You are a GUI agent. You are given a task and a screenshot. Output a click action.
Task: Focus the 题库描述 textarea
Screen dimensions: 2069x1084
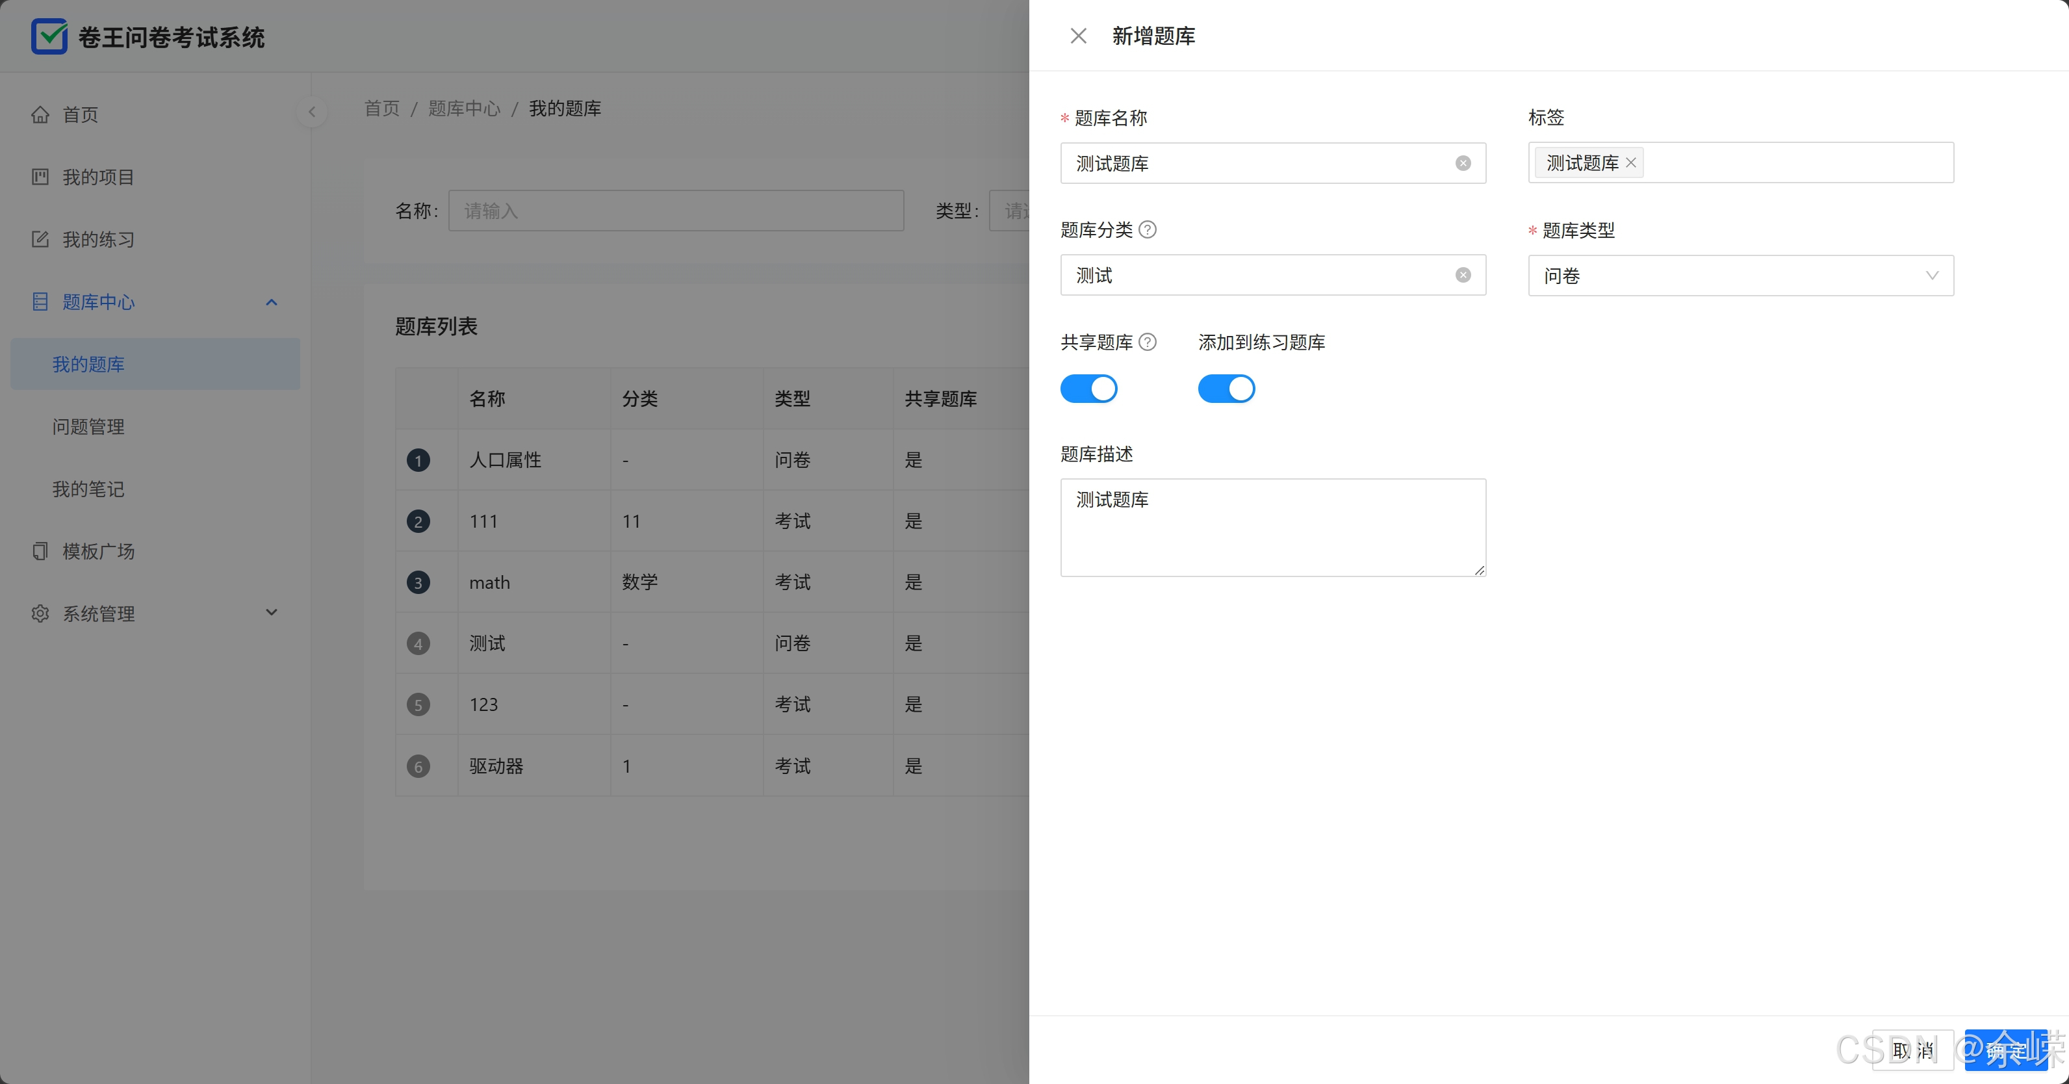[1273, 527]
